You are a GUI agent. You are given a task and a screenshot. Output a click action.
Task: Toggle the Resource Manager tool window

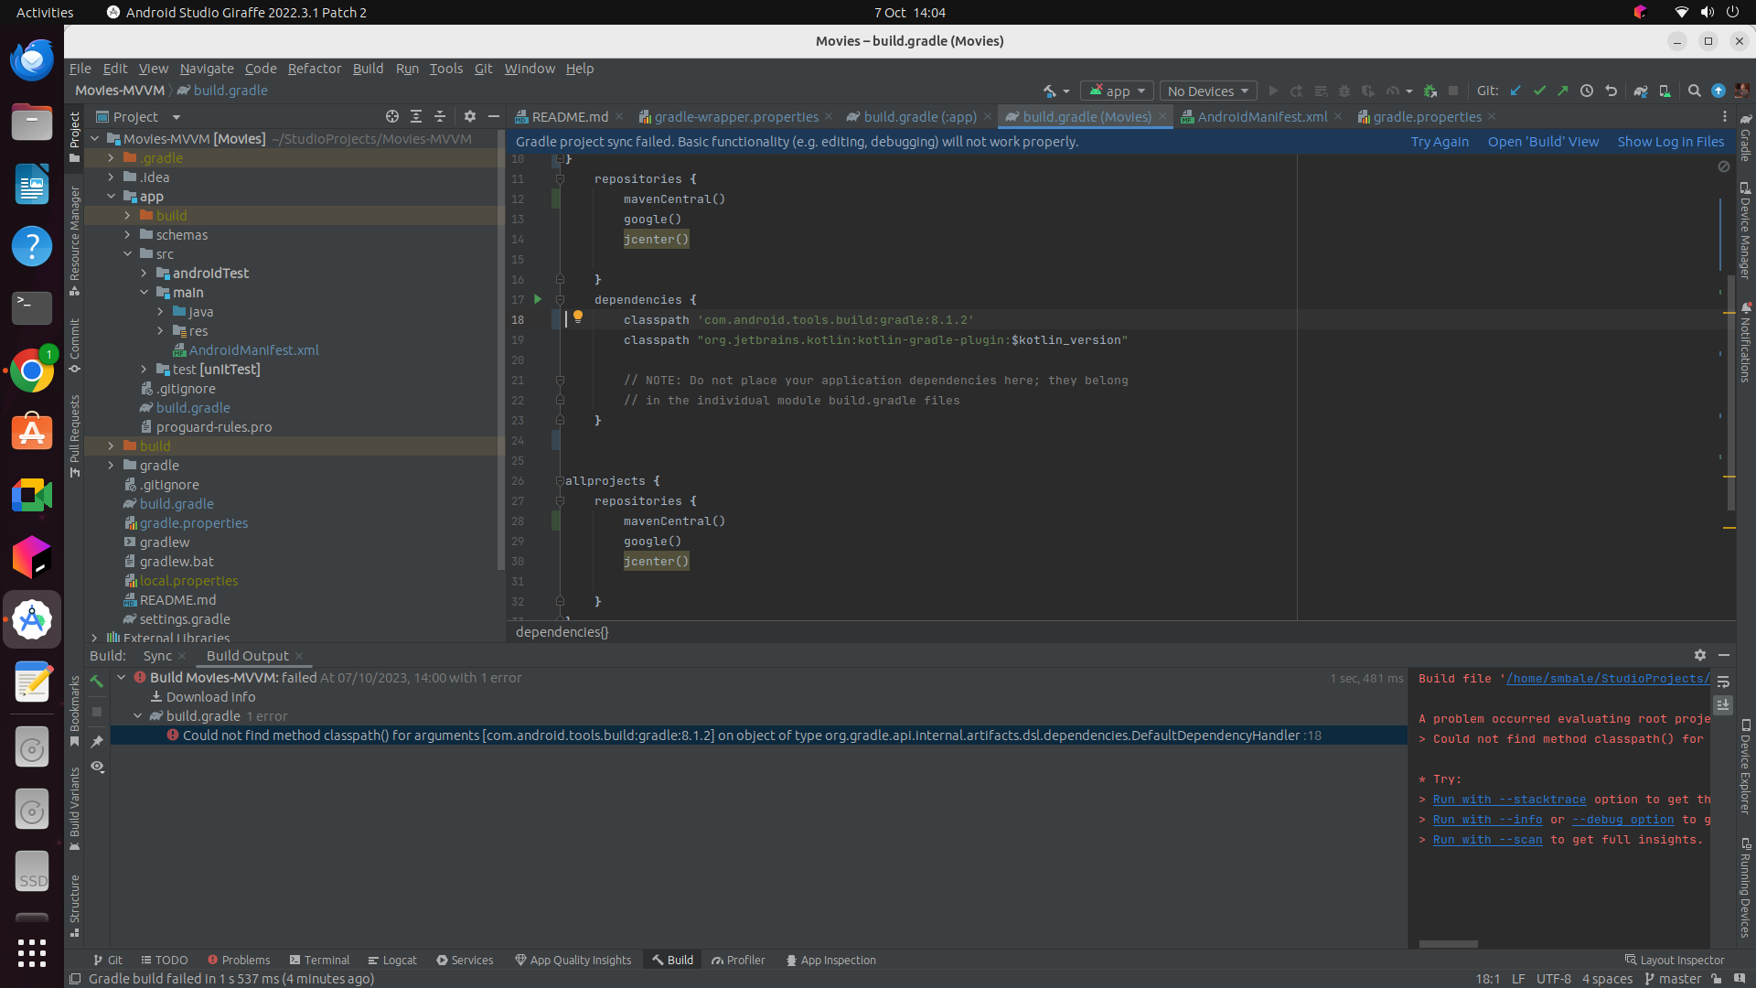(x=75, y=241)
